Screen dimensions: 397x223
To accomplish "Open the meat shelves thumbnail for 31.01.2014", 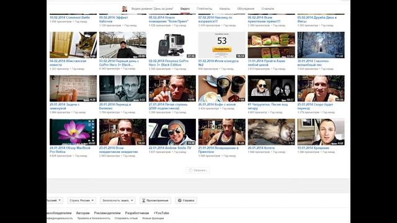I will point(272,45).
